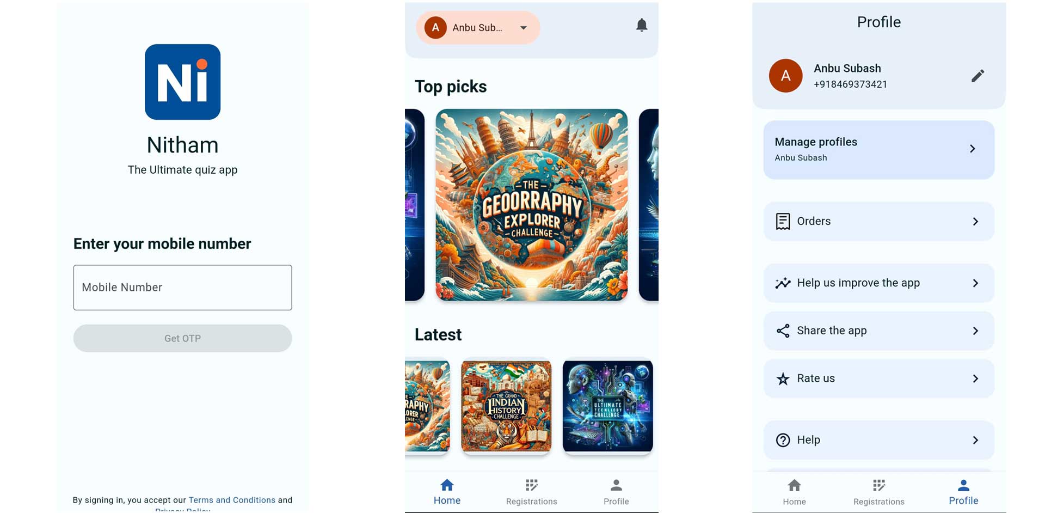Switch to Registrations tab on home screen
Viewport: 1045px width, 513px height.
tap(531, 492)
